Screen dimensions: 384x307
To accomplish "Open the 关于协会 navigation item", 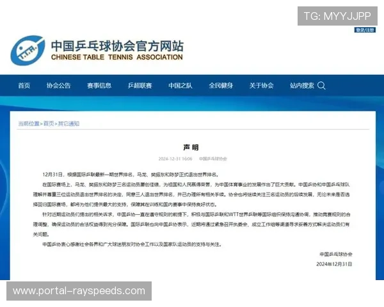I will (x=262, y=86).
